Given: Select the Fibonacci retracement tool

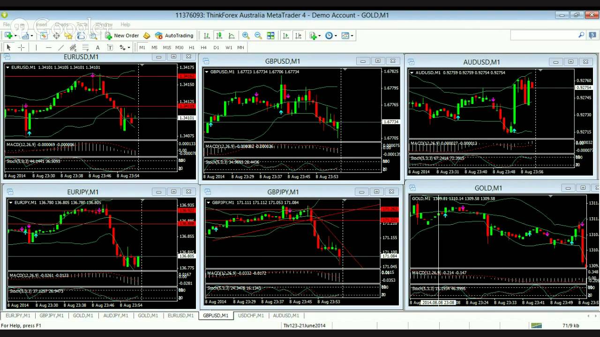Looking at the screenshot, I should pyautogui.click(x=85, y=47).
